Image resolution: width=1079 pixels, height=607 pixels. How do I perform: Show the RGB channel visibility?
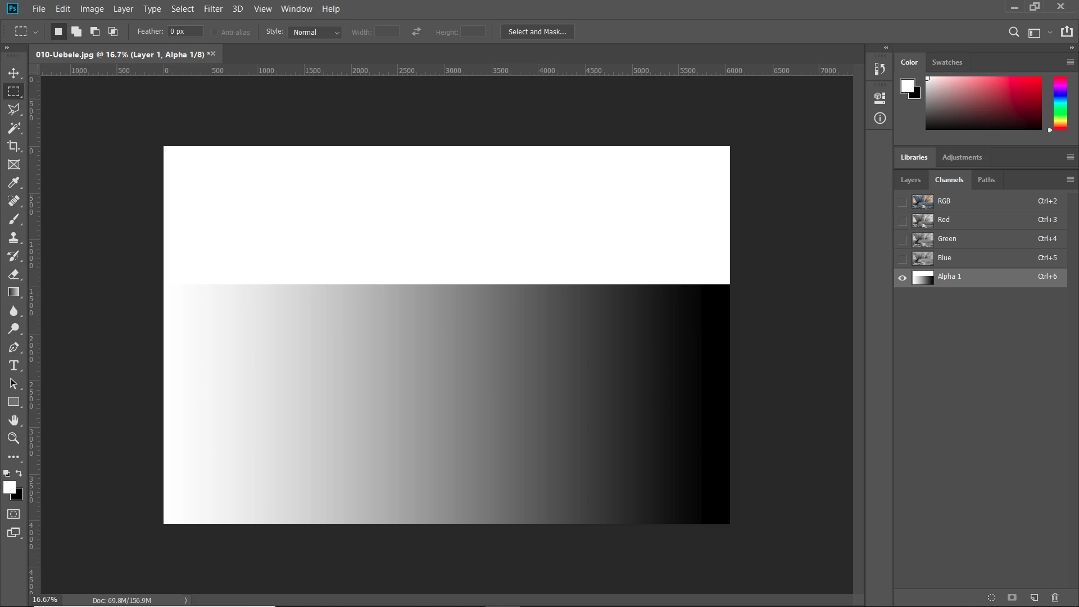pyautogui.click(x=903, y=202)
